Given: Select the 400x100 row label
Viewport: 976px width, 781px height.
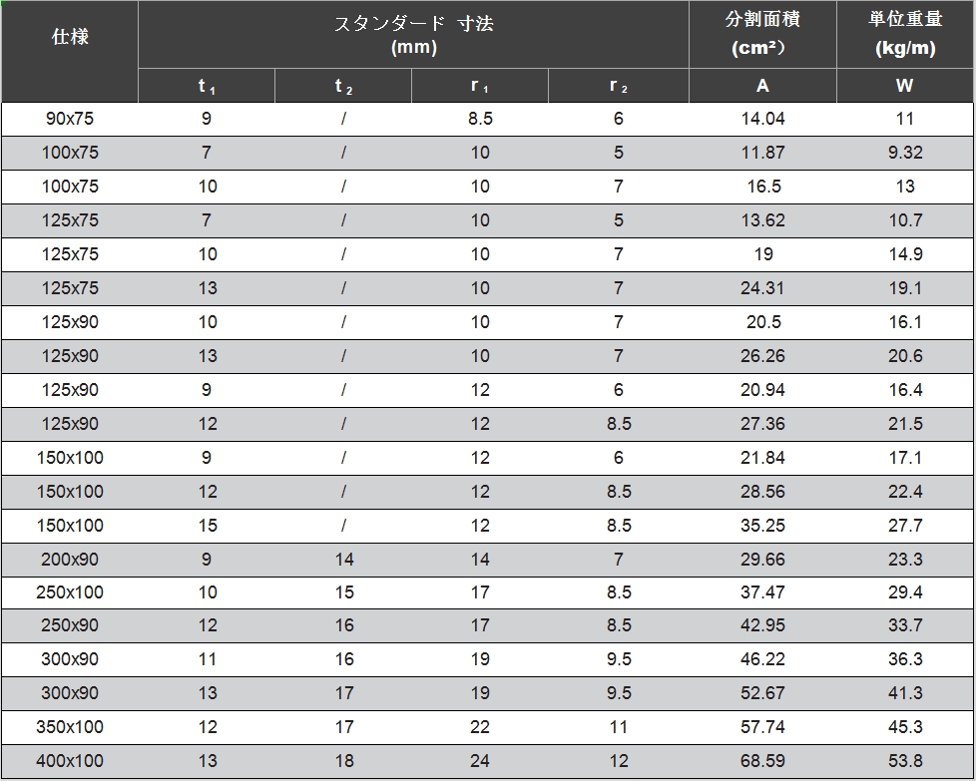Looking at the screenshot, I should (x=70, y=761).
